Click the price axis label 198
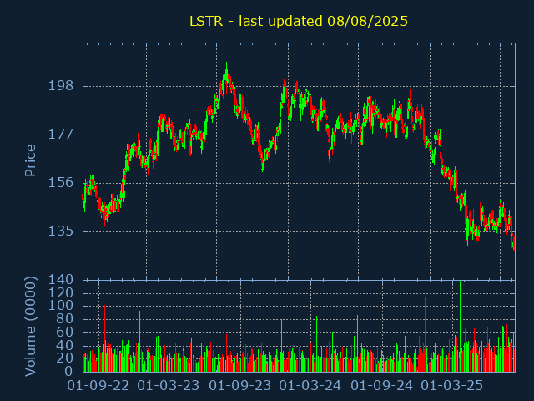Screen dimensions: 534x401 point(61,86)
